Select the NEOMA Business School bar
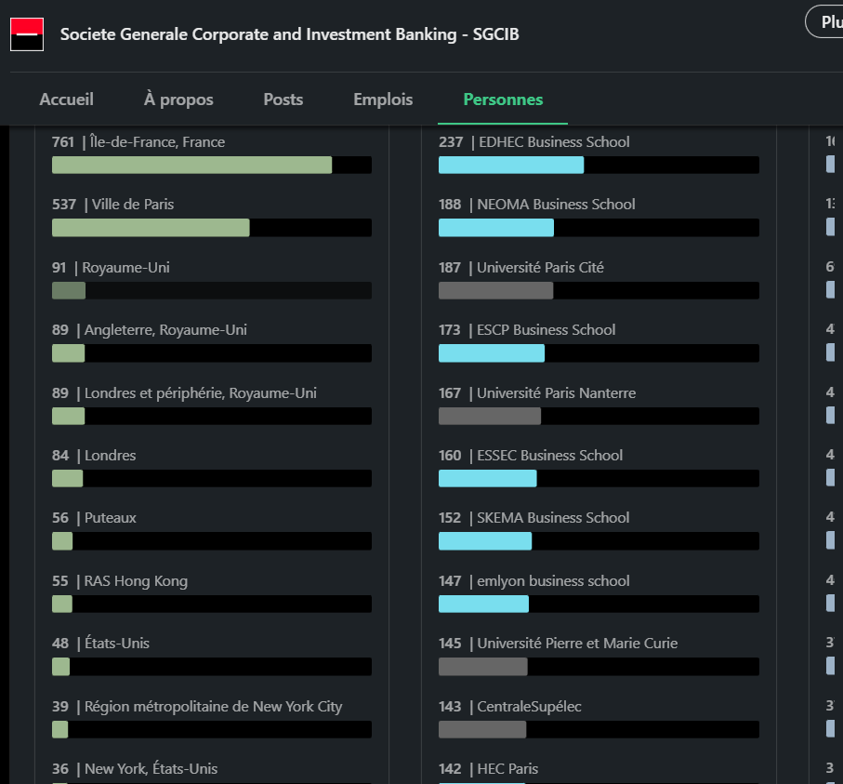 coord(599,228)
